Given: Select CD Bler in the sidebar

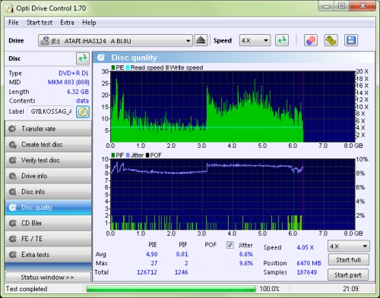Looking at the screenshot, I should point(49,223).
